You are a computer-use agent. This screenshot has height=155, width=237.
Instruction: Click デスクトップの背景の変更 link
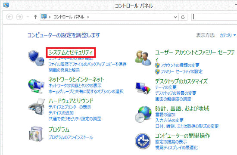click(x=176, y=93)
